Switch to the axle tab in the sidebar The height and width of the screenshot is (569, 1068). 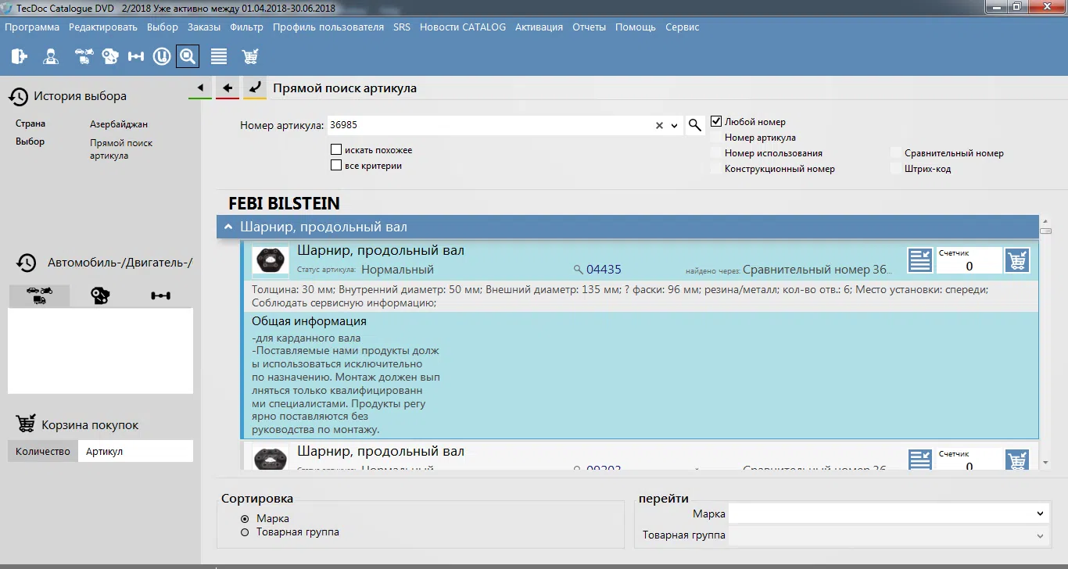click(161, 295)
